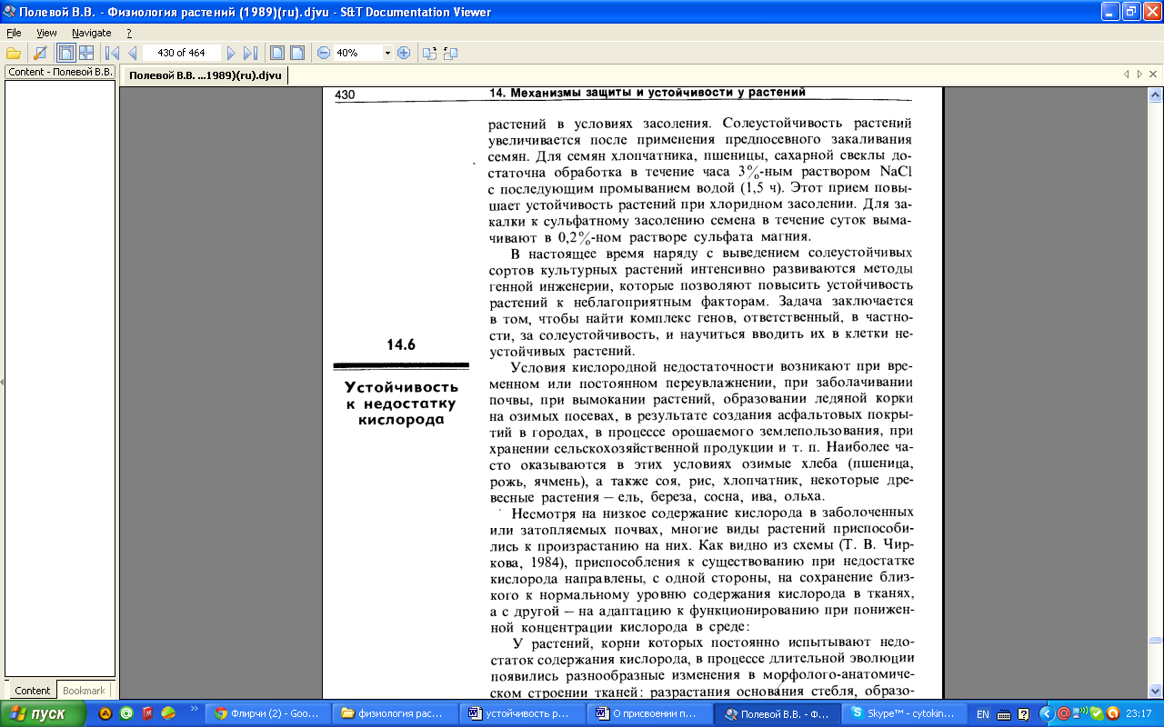Click the Open file folder icon
The width and height of the screenshot is (1164, 727).
pos(13,53)
